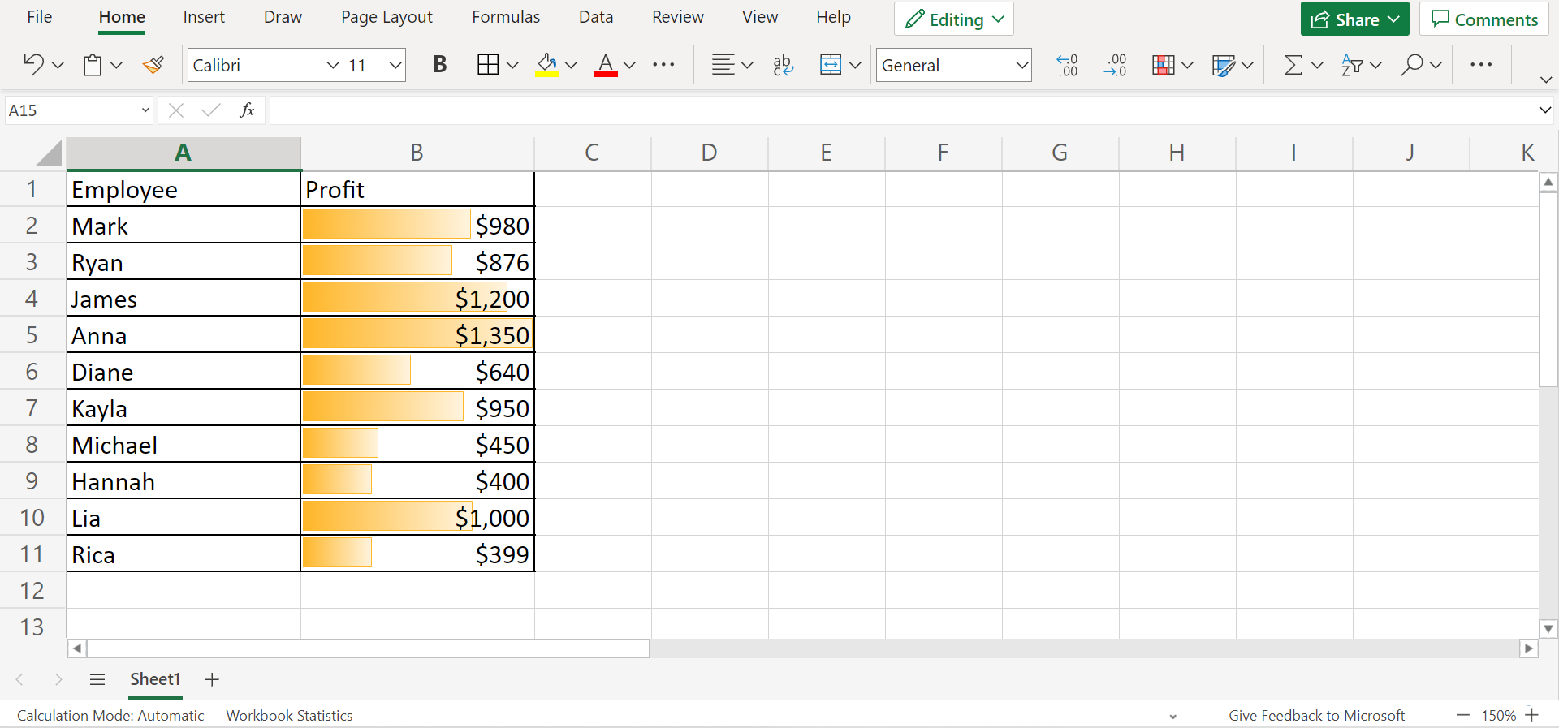Viewport: 1559px width, 728px height.
Task: Click the Undo icon
Action: pyautogui.click(x=33, y=64)
